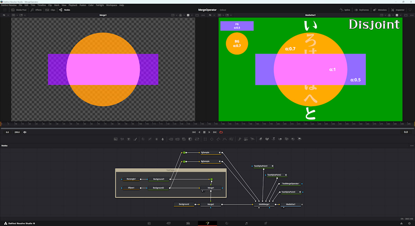Add a Text+ node from toolbar
Viewport: 415px width, 226px height.
(128, 139)
